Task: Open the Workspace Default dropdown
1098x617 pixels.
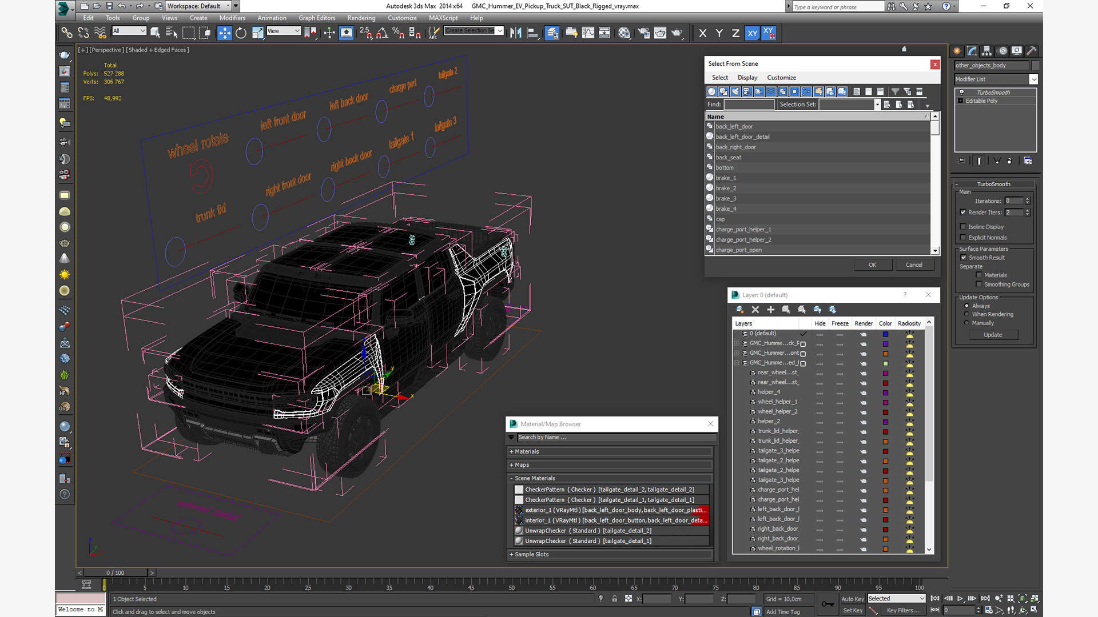Action: click(x=198, y=6)
